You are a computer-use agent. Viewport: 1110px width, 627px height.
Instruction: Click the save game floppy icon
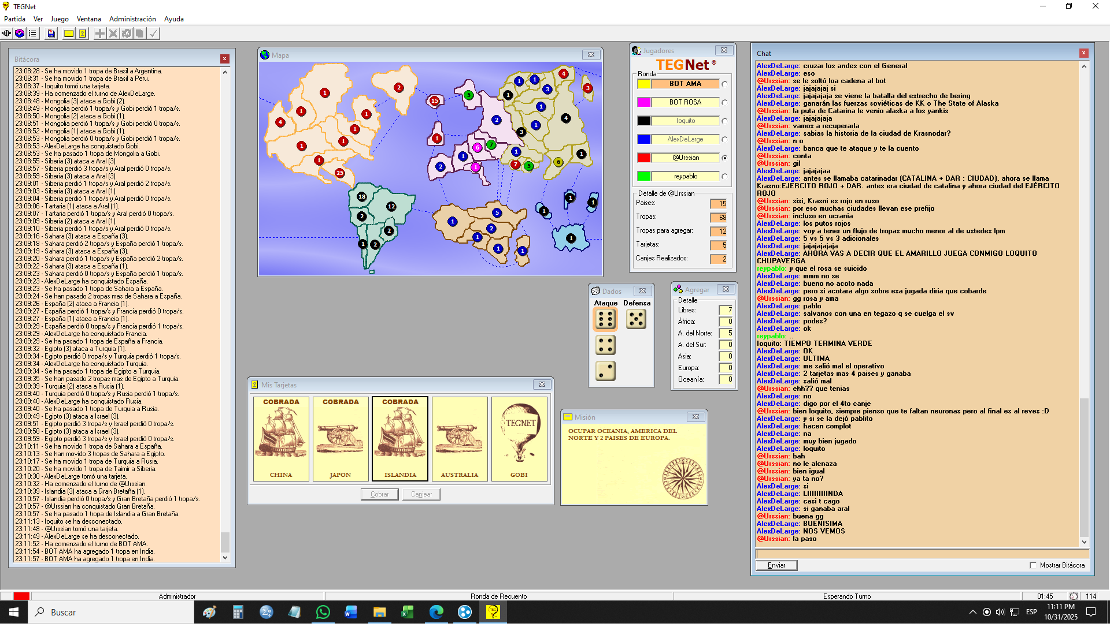pyautogui.click(x=51, y=33)
